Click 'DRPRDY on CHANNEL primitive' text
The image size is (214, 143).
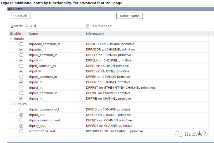point(109,126)
